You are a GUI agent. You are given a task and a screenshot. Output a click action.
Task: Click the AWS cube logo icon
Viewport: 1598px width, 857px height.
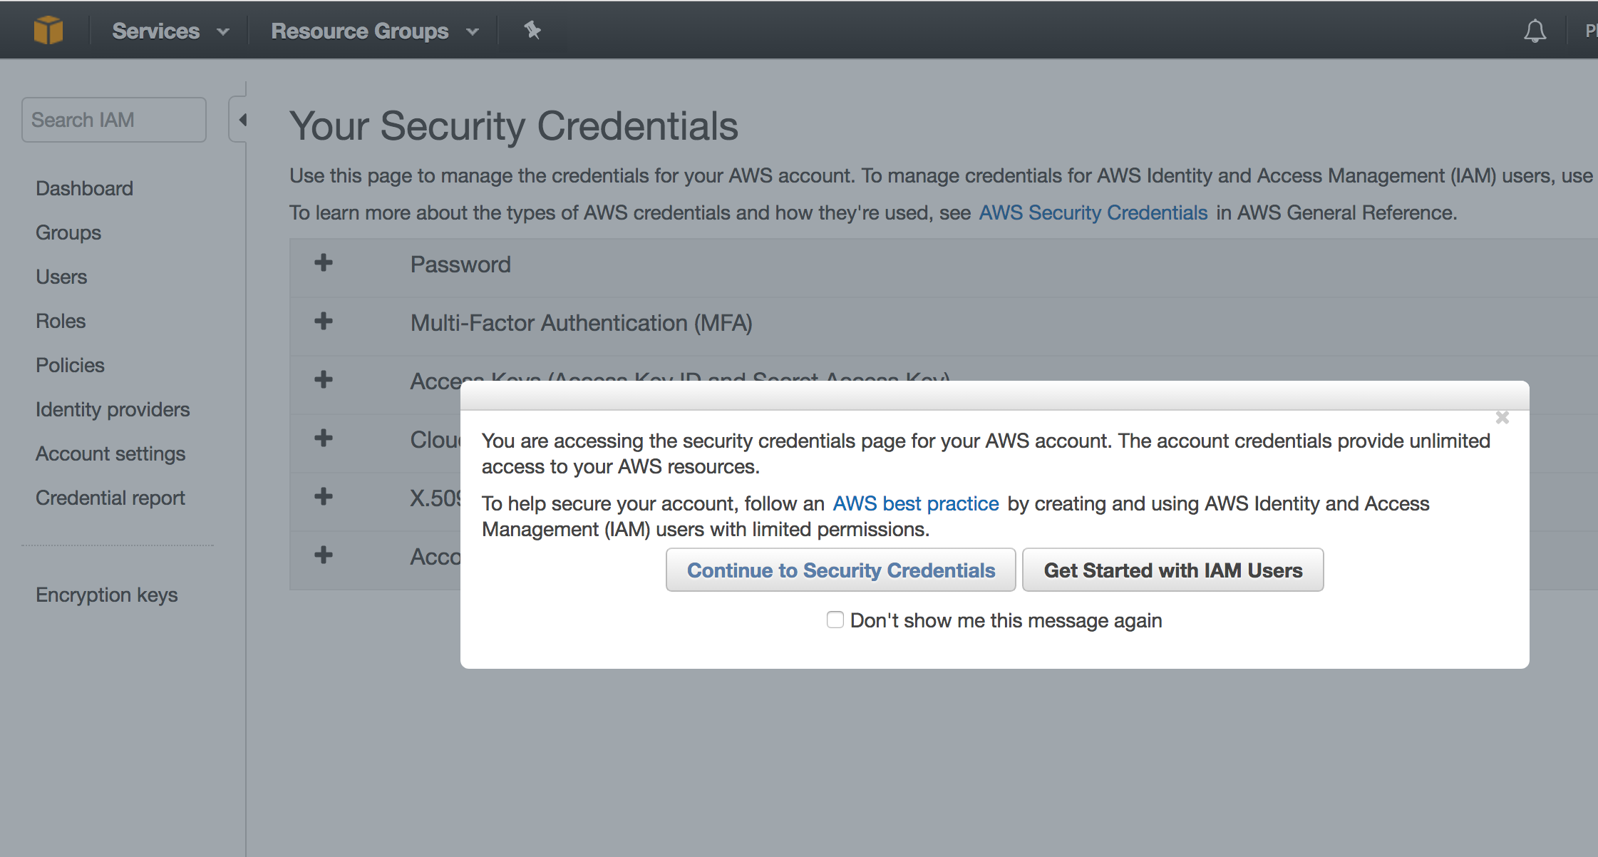pyautogui.click(x=48, y=30)
